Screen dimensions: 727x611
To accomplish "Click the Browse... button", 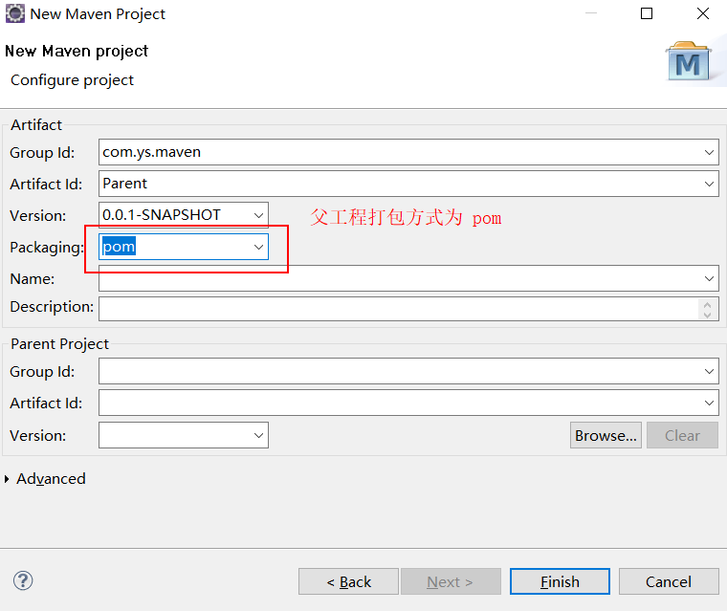I will pyautogui.click(x=606, y=435).
